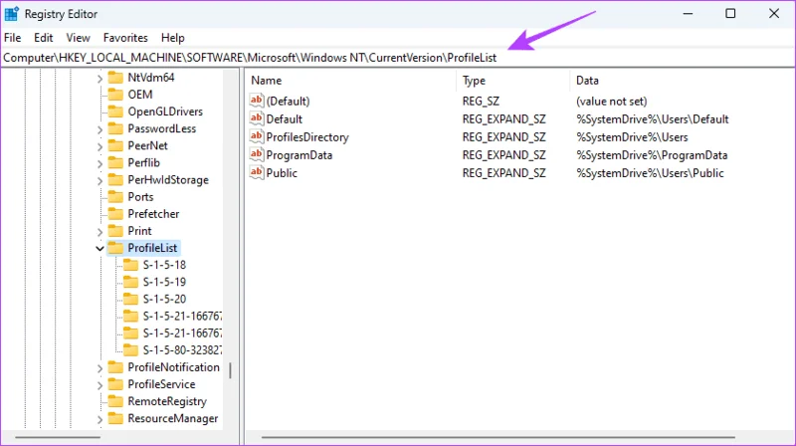Image resolution: width=796 pixels, height=446 pixels.
Task: Select the OpenGLDrivers key label
Action: (165, 111)
